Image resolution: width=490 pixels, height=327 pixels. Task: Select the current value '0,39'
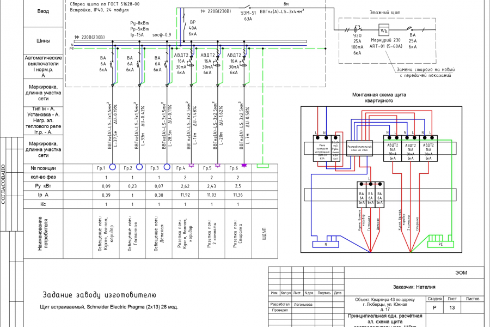[x=106, y=195]
